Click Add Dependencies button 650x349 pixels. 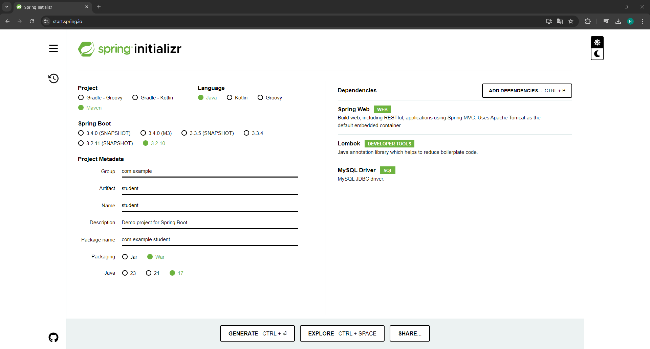(527, 91)
